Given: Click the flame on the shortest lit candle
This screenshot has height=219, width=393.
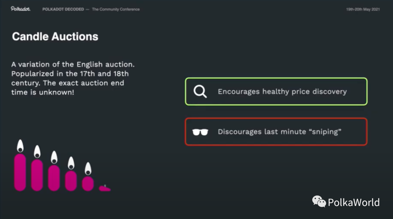Looking at the screenshot, I should tap(88, 169).
